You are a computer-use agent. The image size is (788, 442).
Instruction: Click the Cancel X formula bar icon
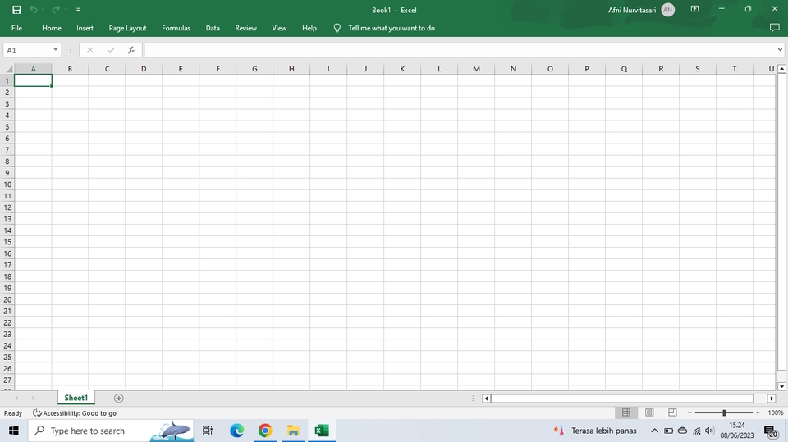tap(90, 50)
